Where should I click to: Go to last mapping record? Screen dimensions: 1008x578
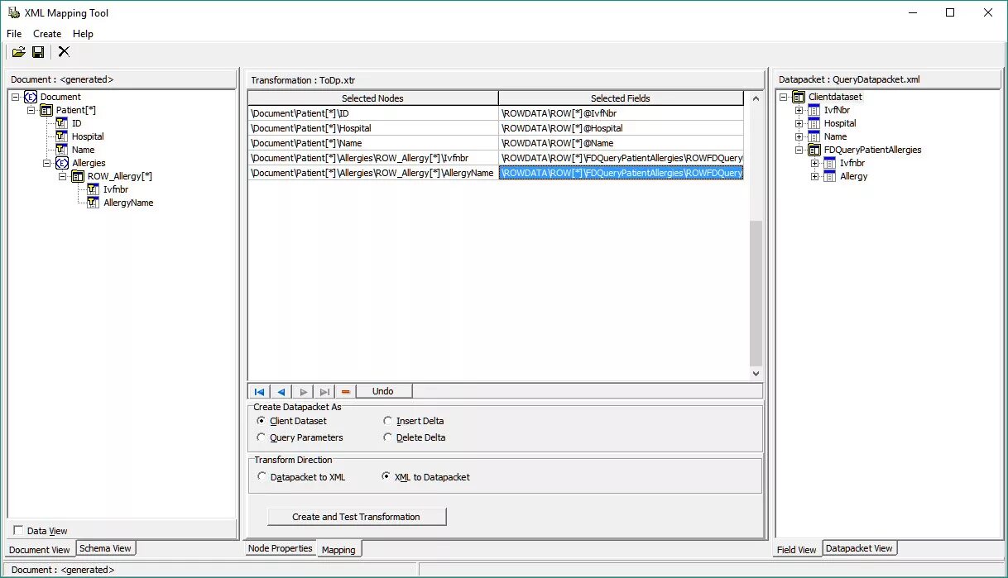click(x=324, y=392)
